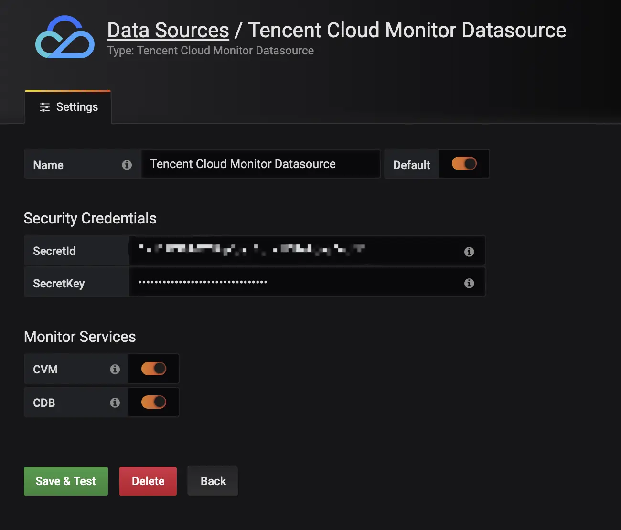Click the Delete button
This screenshot has width=621, height=530.
148,481
